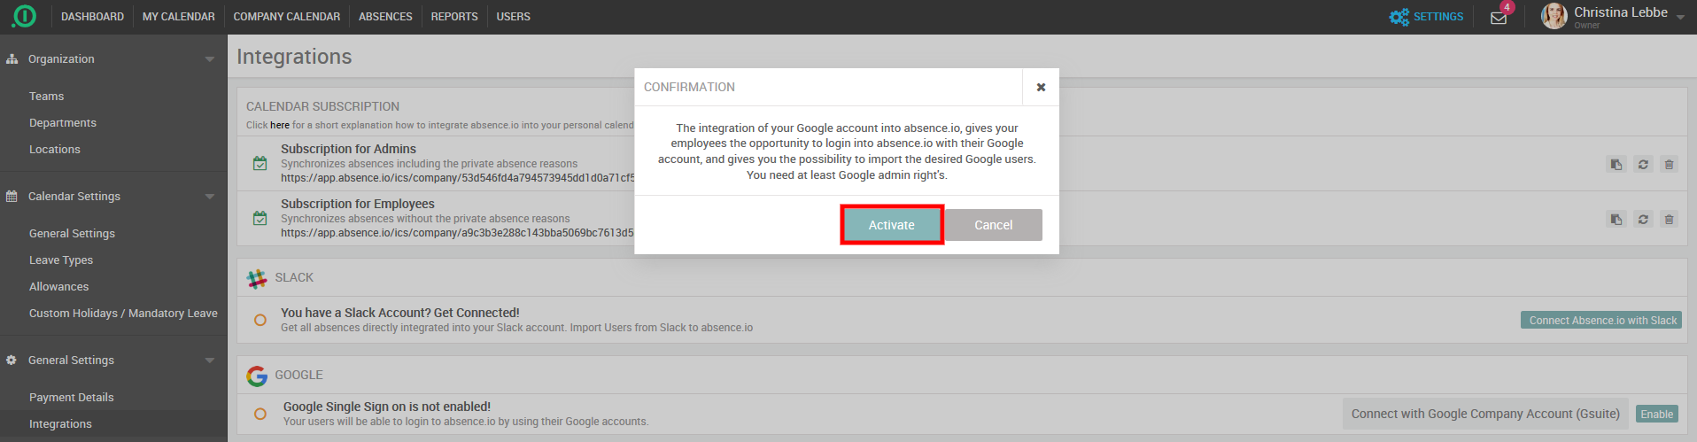Delete the Subscription for Employees link
This screenshot has width=1697, height=442.
pos(1669,220)
